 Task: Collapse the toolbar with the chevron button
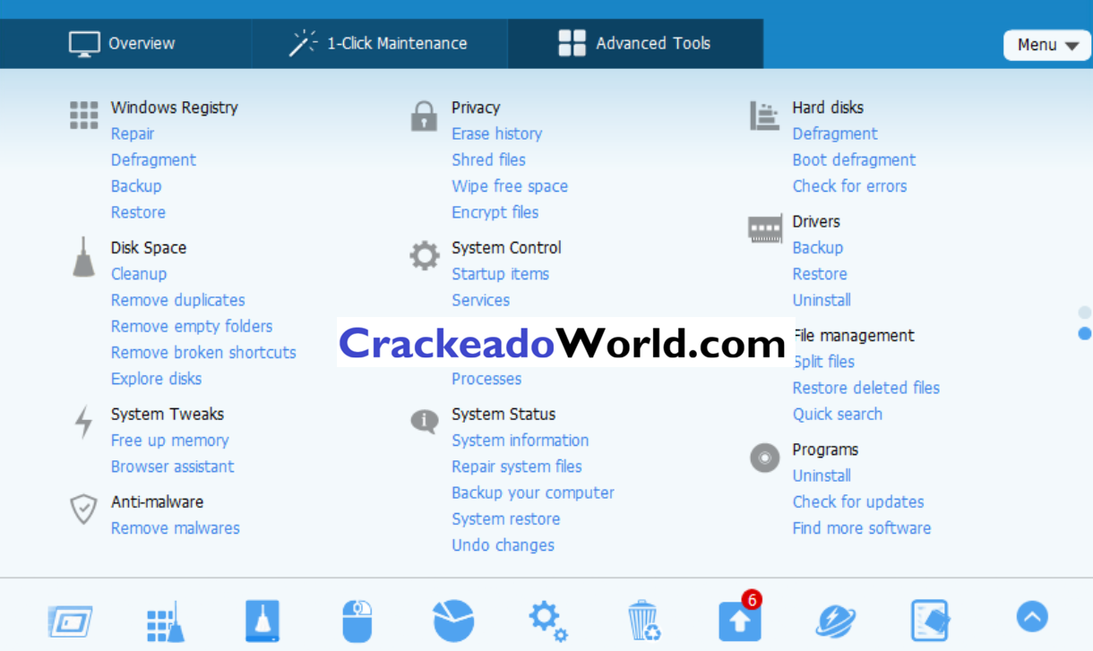coord(1031,616)
